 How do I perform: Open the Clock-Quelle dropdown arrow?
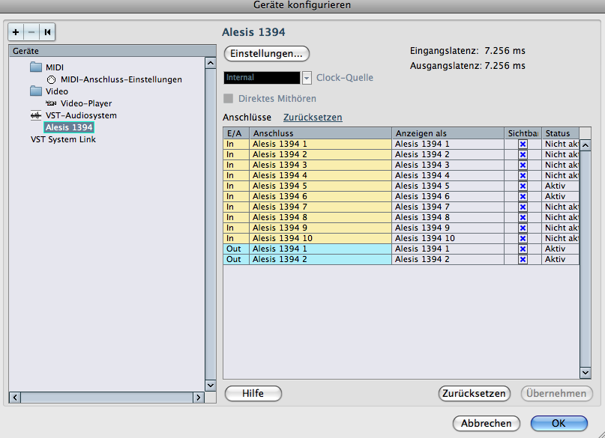tap(307, 78)
